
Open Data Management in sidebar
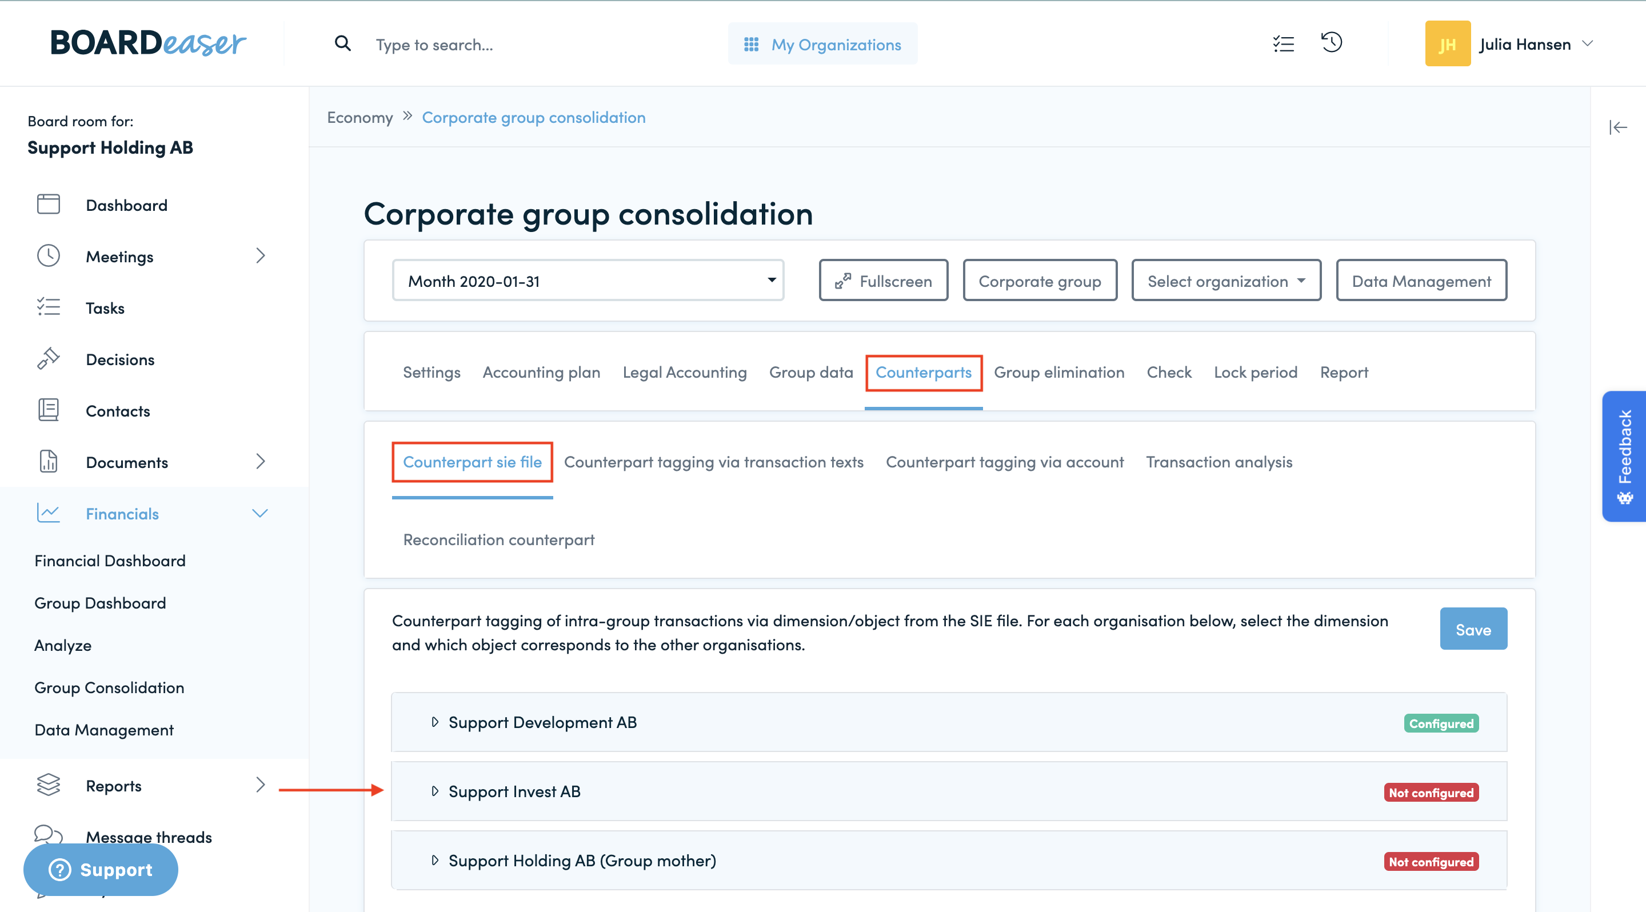coord(104,729)
